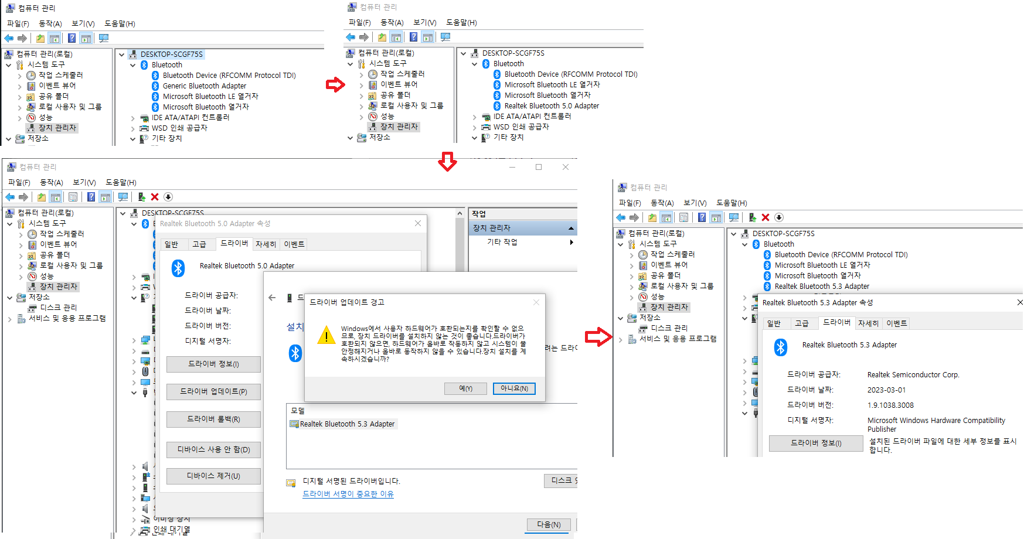Click scan hardware monitor icon, driver-warning window toolbar
The image size is (1024, 539).
pyautogui.click(x=123, y=197)
